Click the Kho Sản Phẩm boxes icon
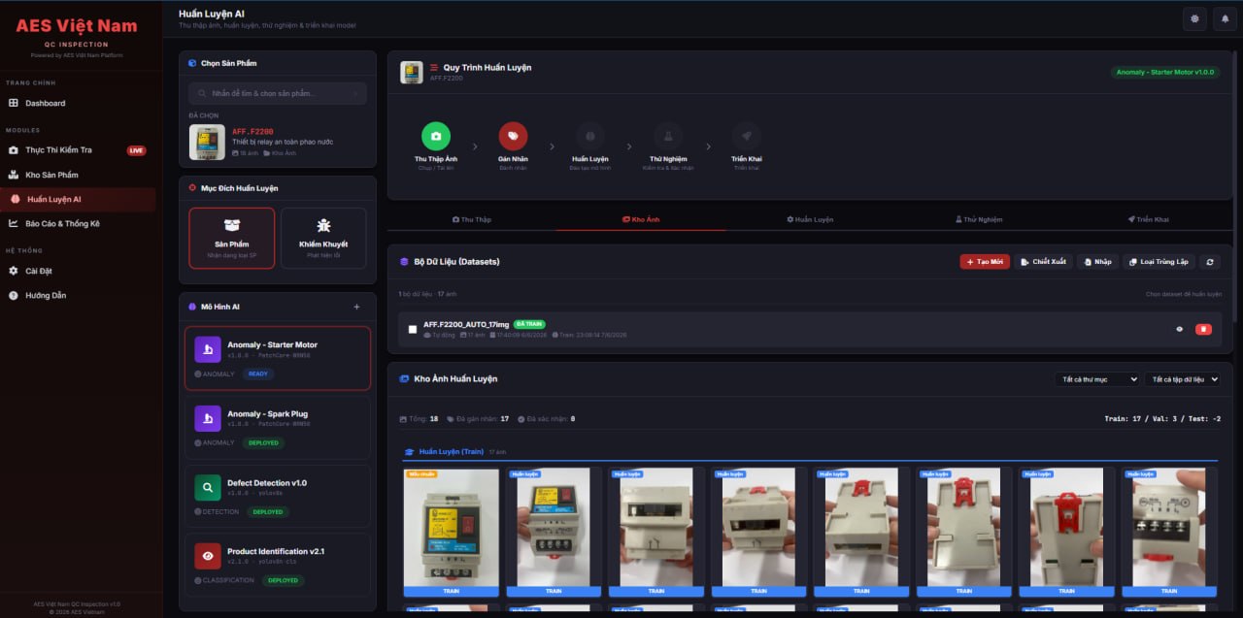 14,175
